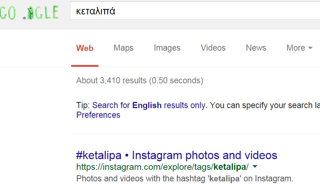Click the green doodle character in logo
The image size is (320, 195).
31,13
